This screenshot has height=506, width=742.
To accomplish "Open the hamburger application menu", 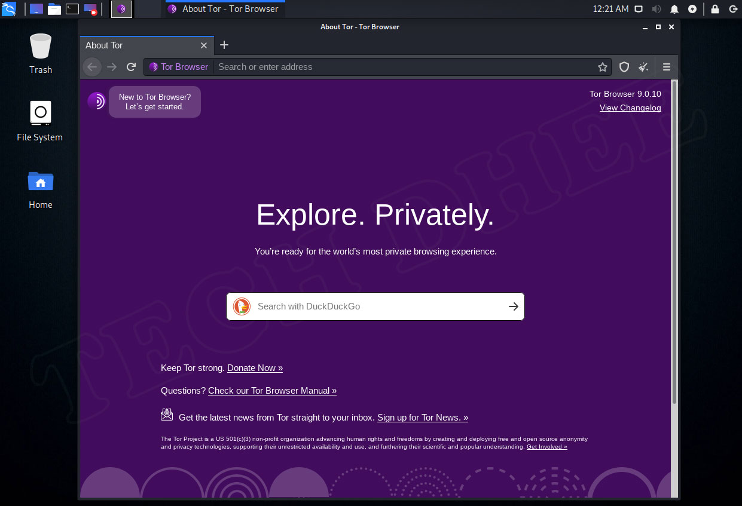I will pos(667,67).
